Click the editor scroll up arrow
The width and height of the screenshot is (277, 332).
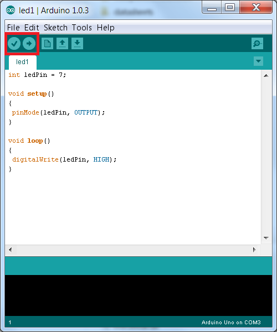click(266, 76)
